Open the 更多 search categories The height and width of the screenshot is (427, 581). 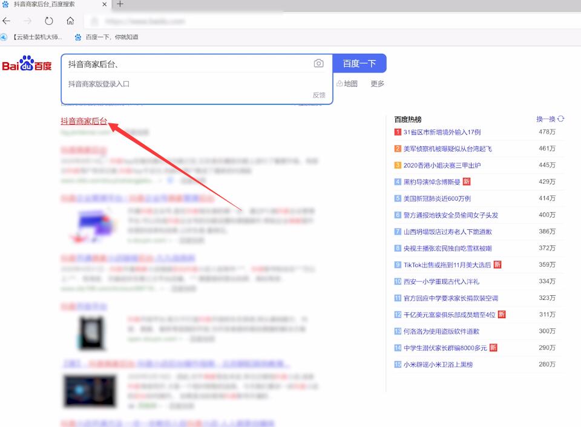[377, 83]
